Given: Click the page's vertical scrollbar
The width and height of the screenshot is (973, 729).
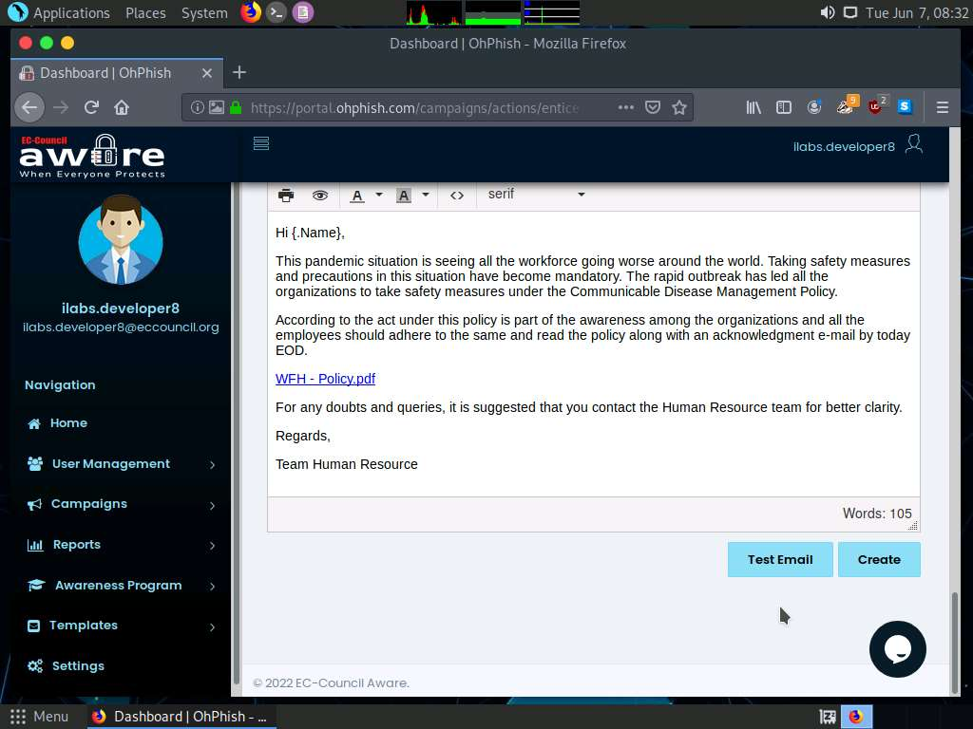Looking at the screenshot, I should (954, 643).
